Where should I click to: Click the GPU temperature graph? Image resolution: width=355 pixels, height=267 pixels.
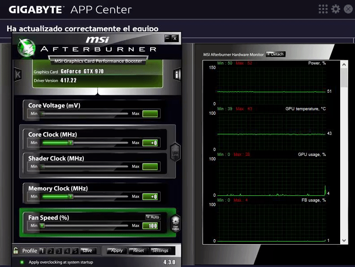click(x=271, y=131)
